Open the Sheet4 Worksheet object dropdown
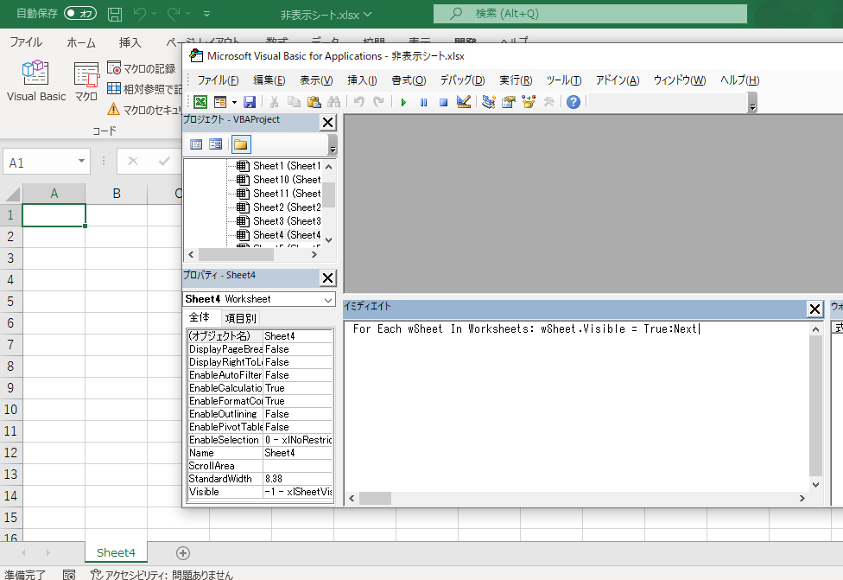Viewport: 843px width, 580px height. pyautogui.click(x=328, y=300)
